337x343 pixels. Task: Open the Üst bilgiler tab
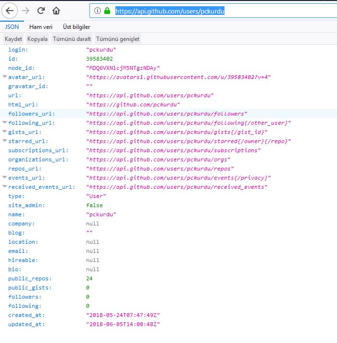76,27
